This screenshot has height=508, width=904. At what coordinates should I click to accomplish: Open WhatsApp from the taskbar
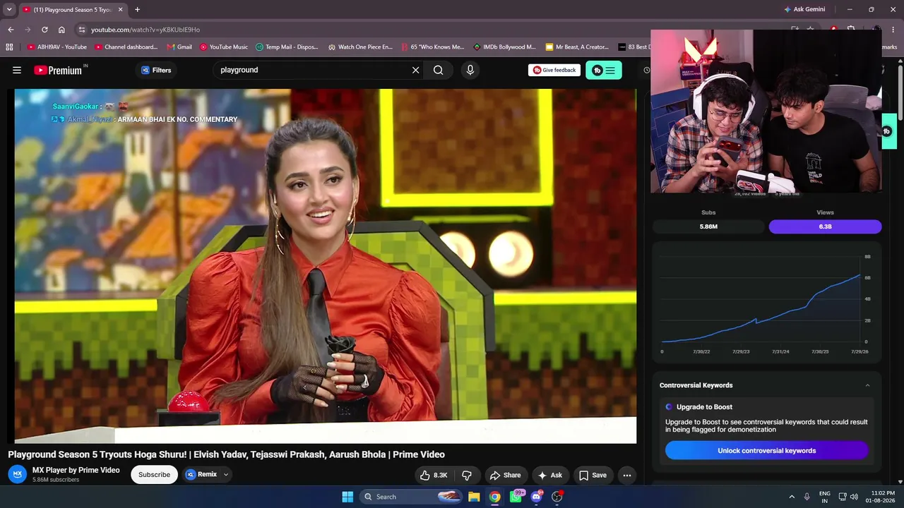coord(516,497)
